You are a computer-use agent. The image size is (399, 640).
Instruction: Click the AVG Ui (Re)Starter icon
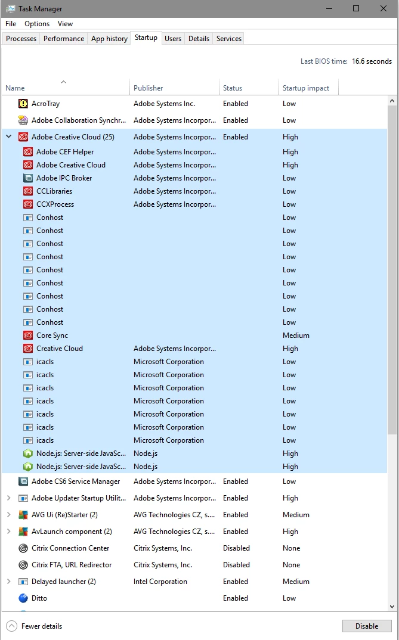23,515
